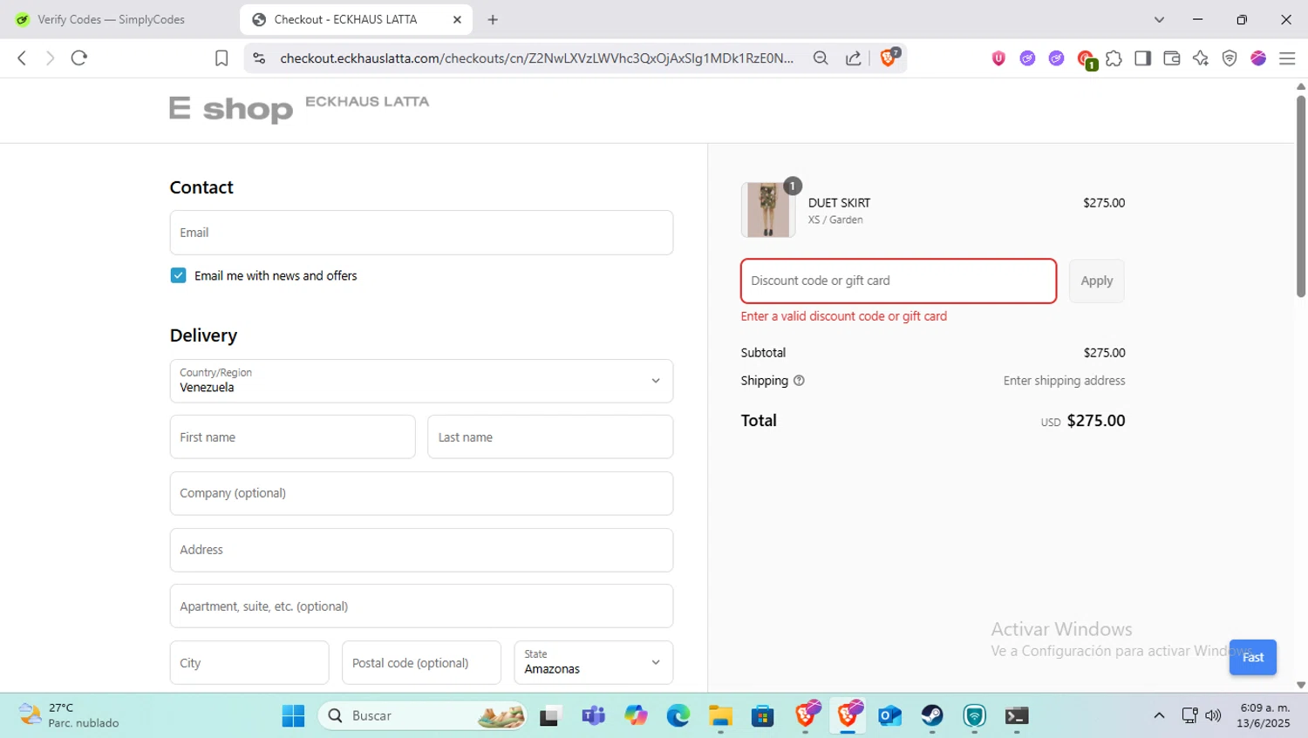Viewport: 1308px width, 738px height.
Task: Open Microsoft Teams from taskbar
Action: click(594, 715)
